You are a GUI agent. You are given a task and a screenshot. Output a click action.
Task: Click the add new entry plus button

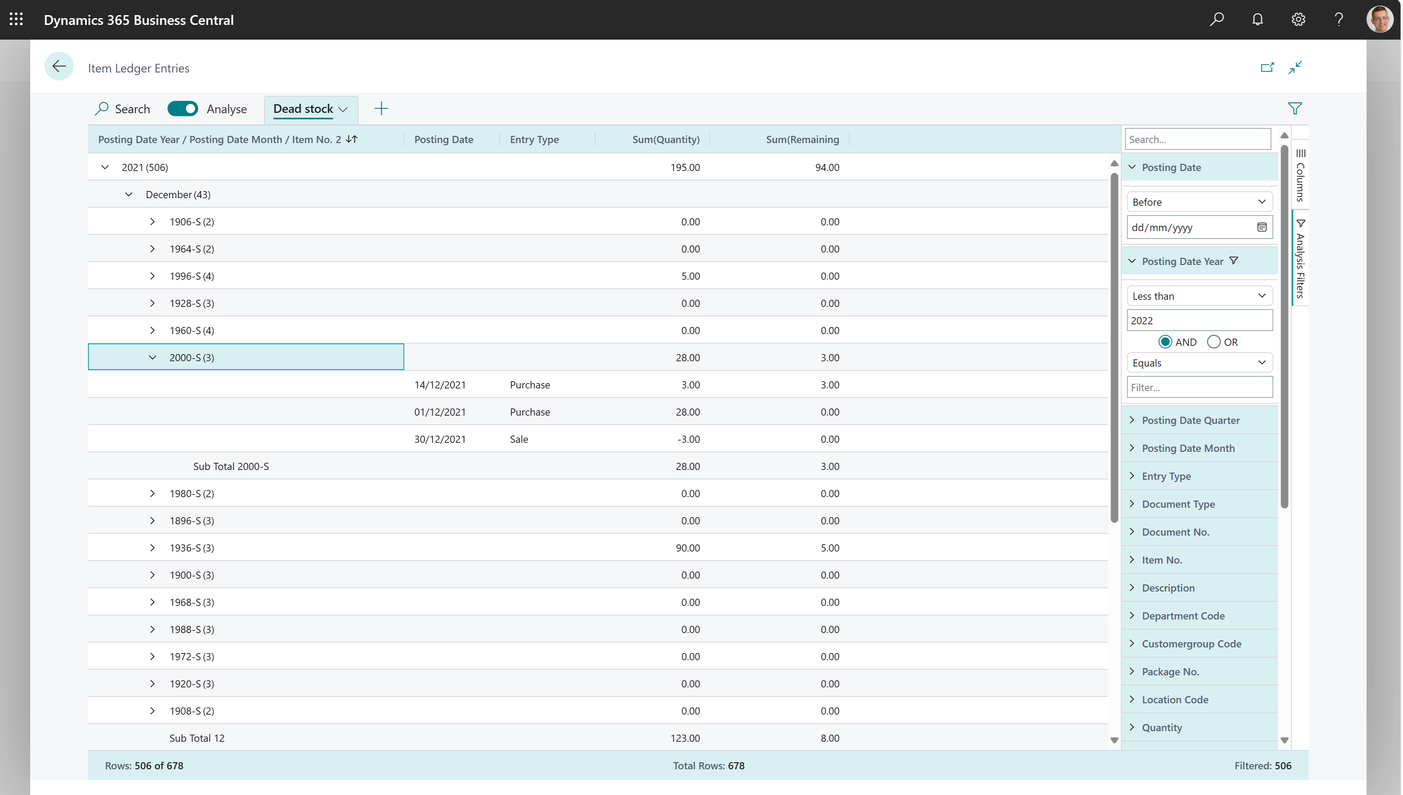pos(382,109)
